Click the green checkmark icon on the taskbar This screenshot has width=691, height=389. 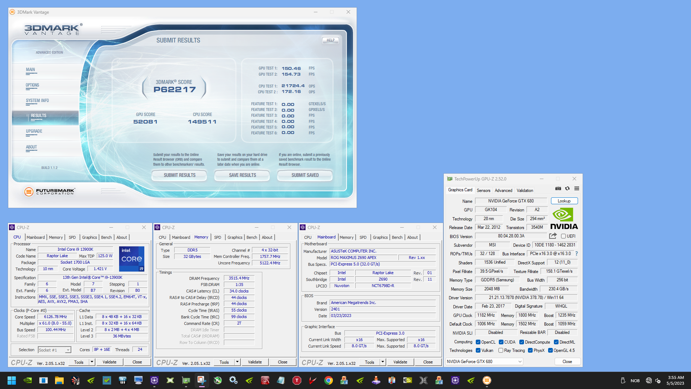[x=107, y=380]
